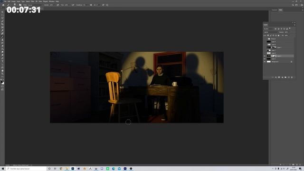Select the Zoom tool
The height and width of the screenshot is (171, 304).
[x=2, y=74]
